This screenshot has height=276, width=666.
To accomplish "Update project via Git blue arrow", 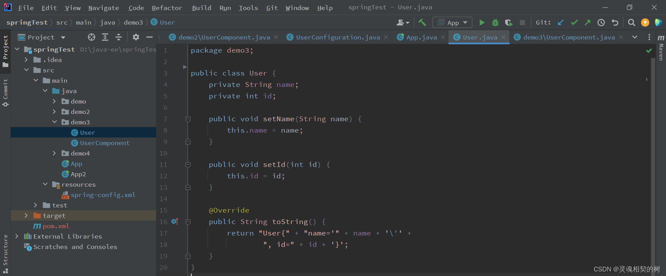I will pyautogui.click(x=561, y=23).
